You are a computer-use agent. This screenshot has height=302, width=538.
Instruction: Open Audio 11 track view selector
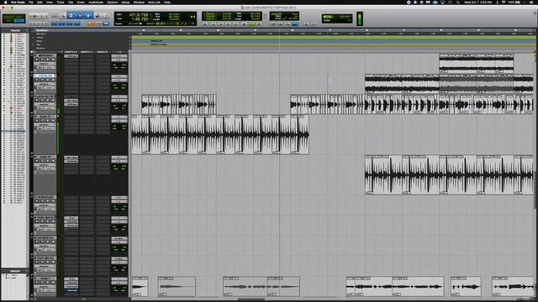point(44,125)
